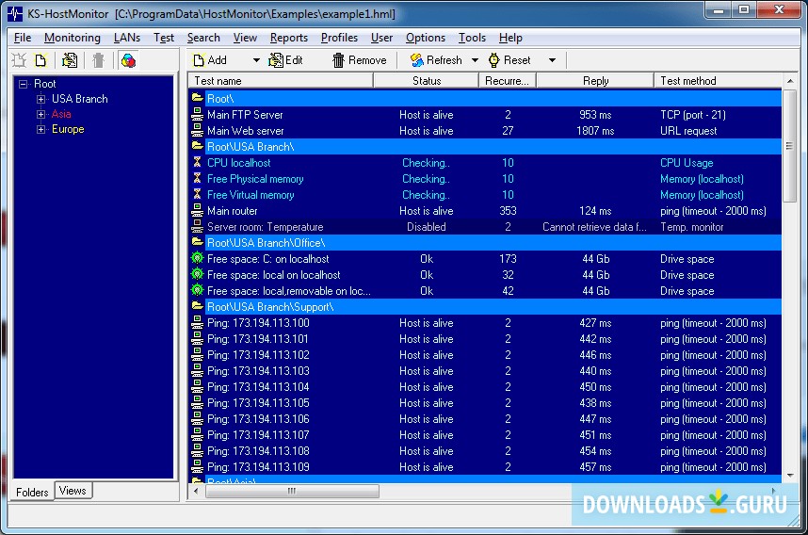Click the Root\ folder icon in list
Viewport: 808px width, 535px height.
197,97
